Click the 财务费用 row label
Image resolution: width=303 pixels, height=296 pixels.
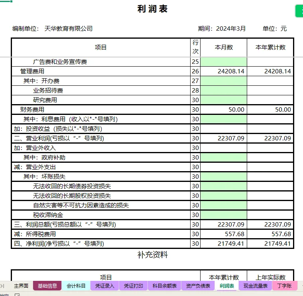tap(32, 110)
